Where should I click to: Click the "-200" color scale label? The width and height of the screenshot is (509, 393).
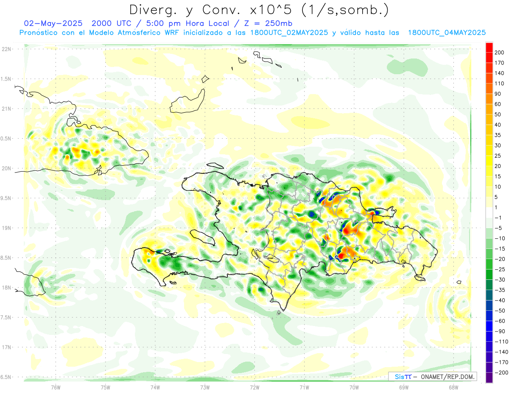tap(501, 372)
